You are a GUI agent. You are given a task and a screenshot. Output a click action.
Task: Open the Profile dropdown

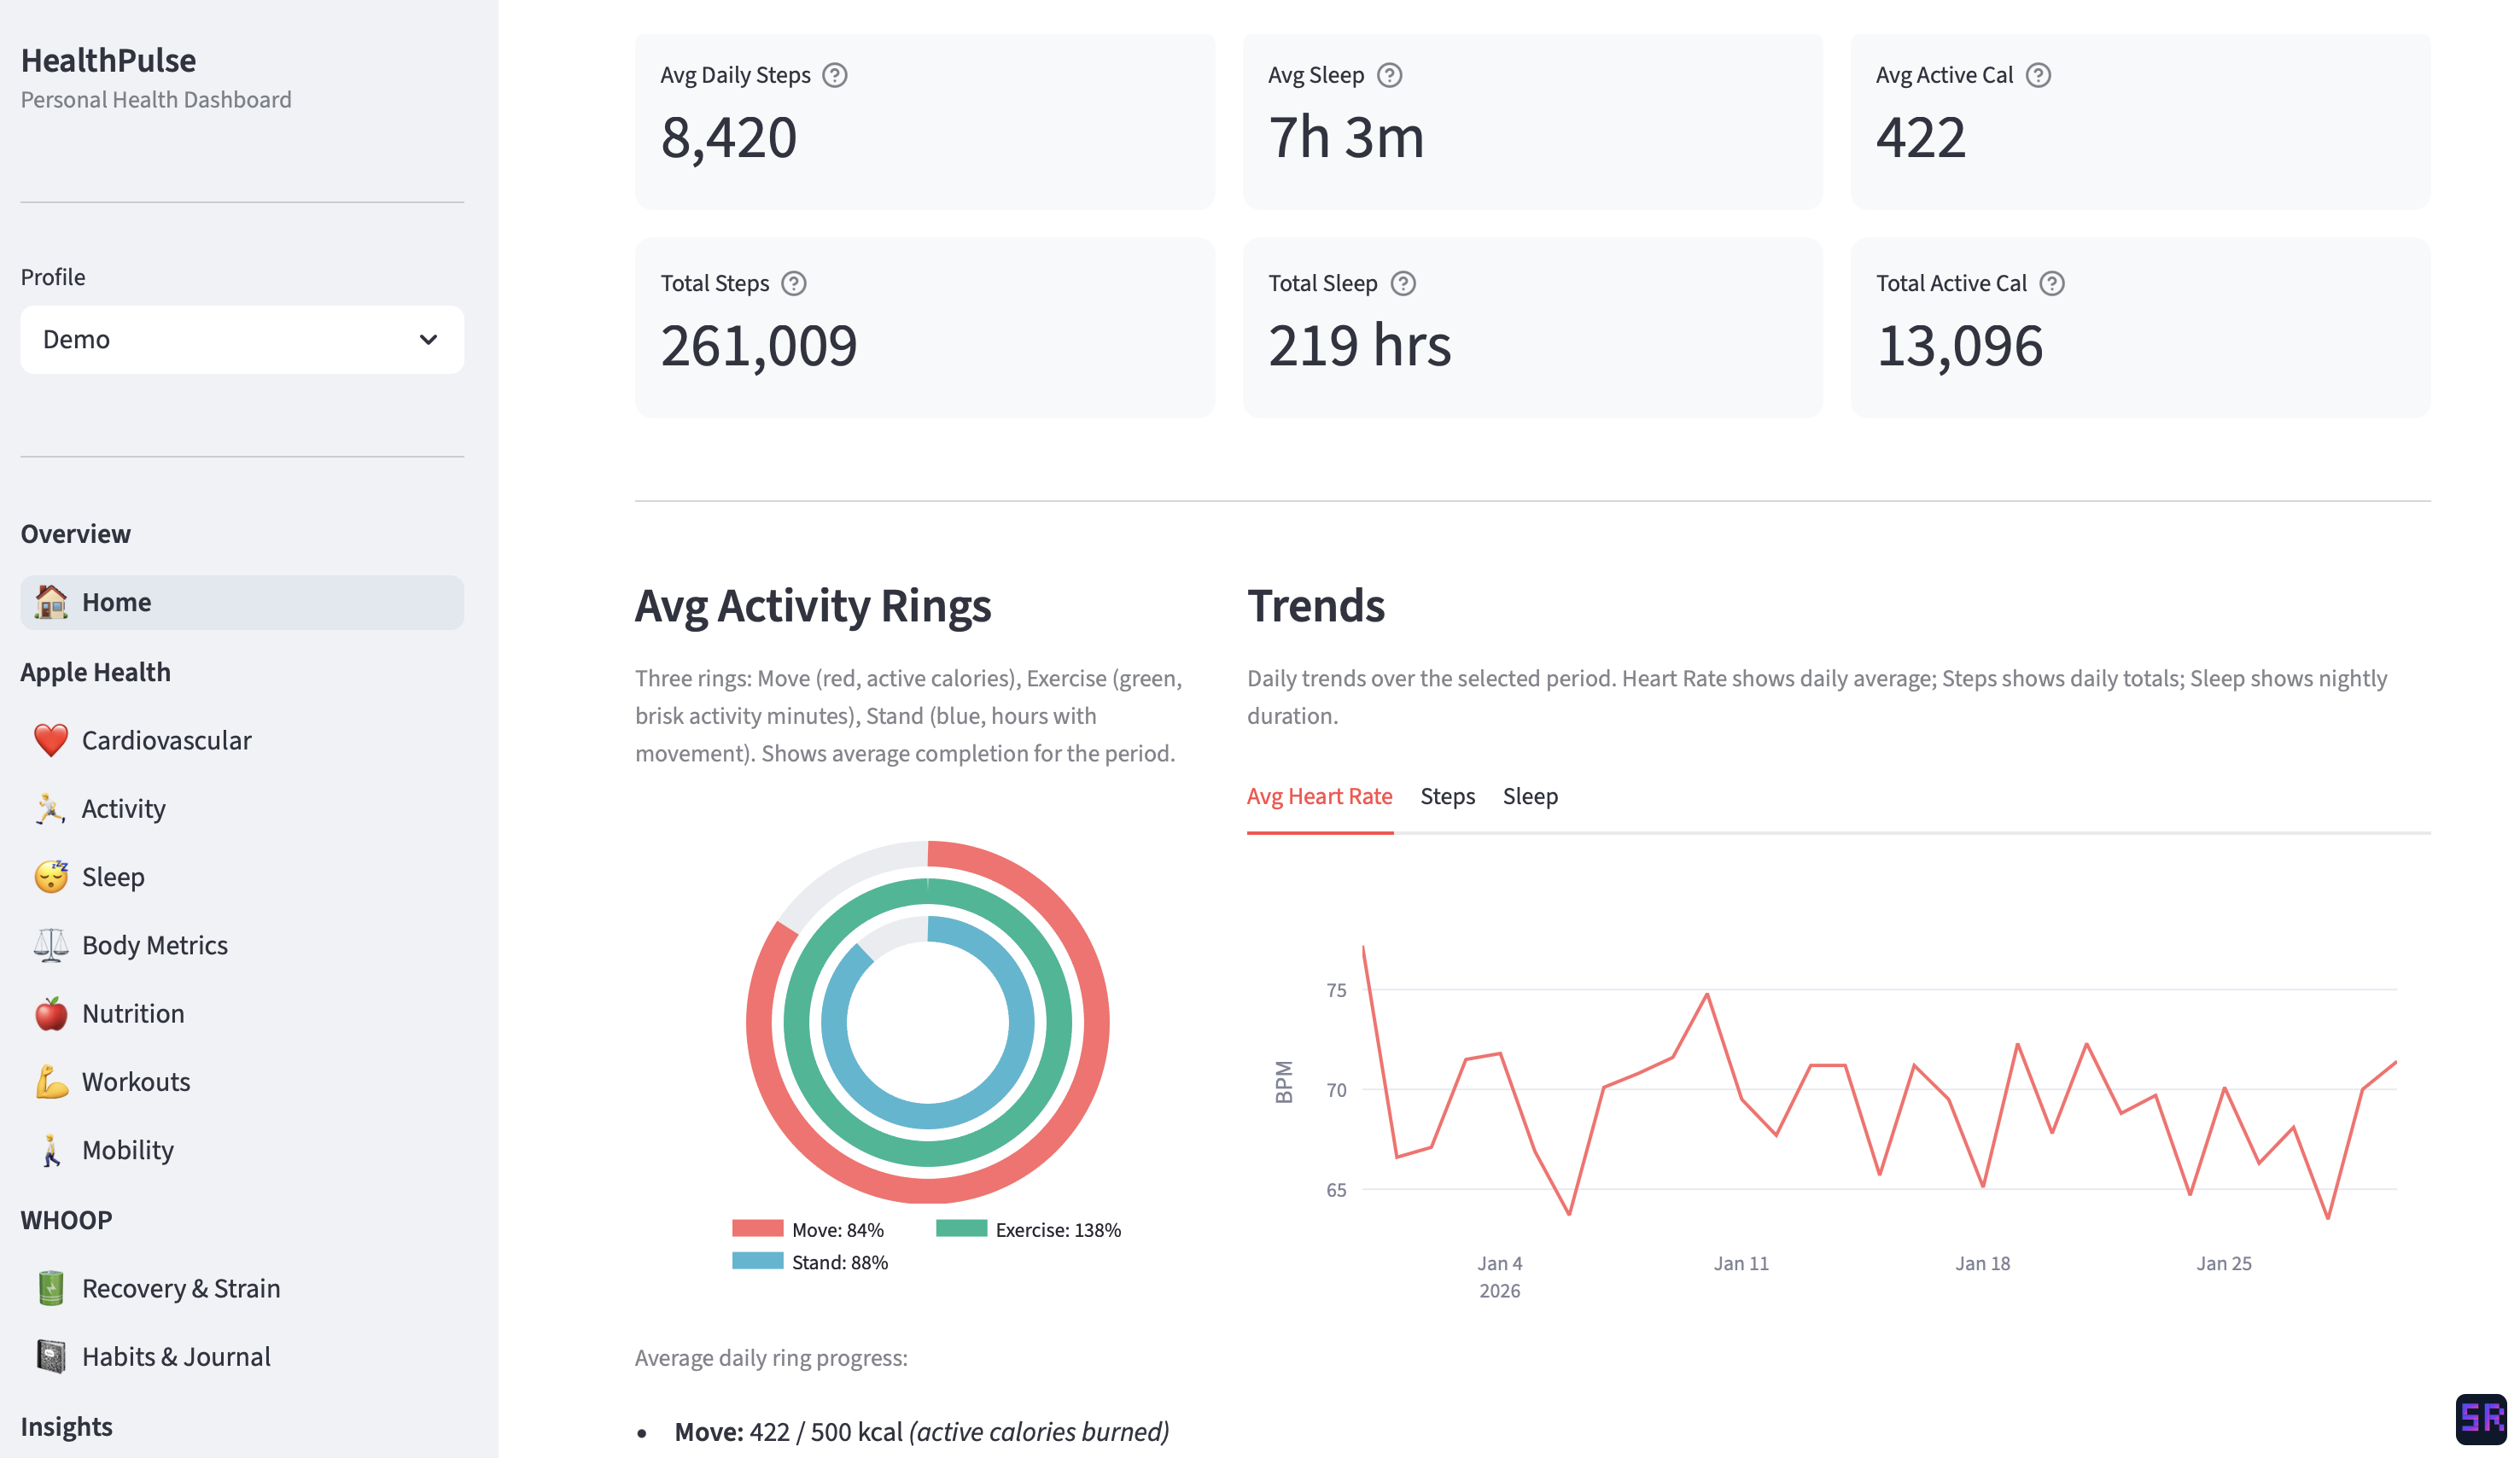click(241, 339)
